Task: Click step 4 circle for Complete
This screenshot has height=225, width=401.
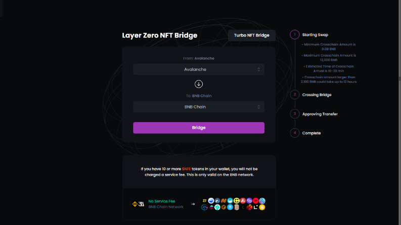Action: coord(295,133)
